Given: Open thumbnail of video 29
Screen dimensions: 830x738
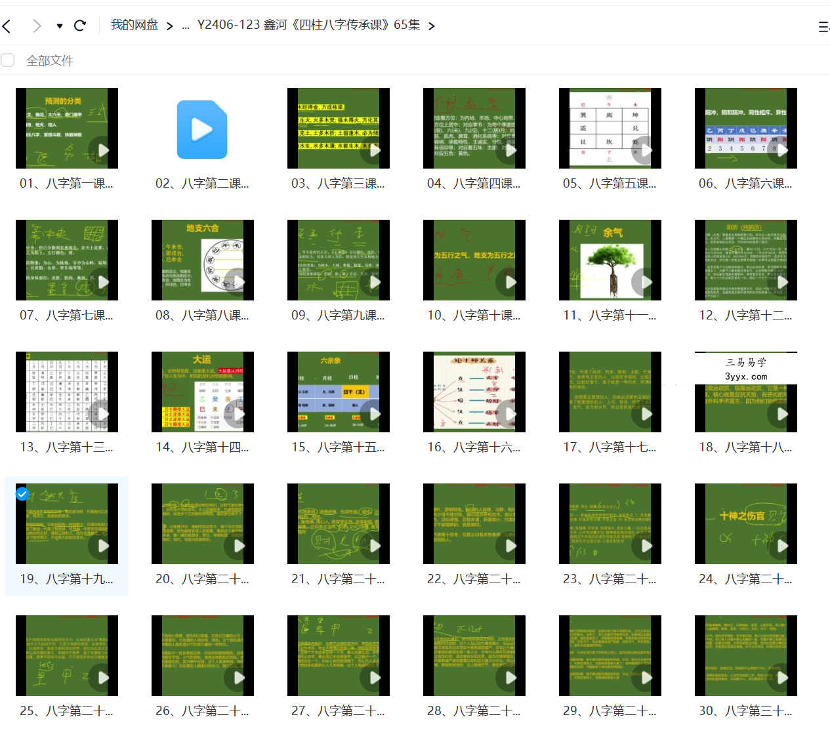Looking at the screenshot, I should point(610,655).
